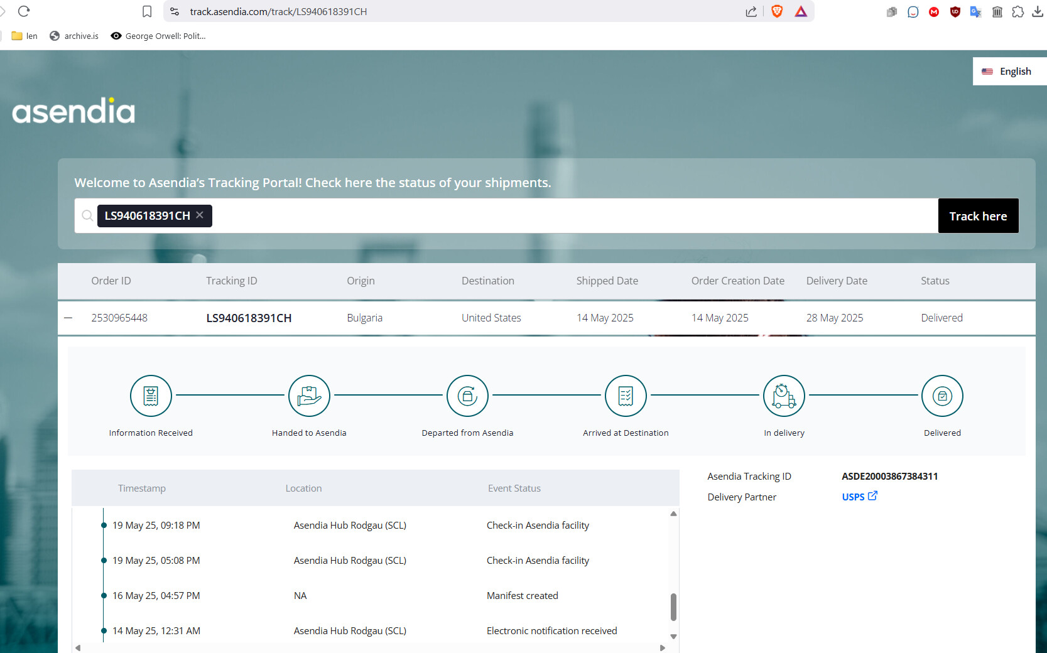Screen dimensions: 1047x653
Task: Click the 19 May 25, 09:18 PM timestamp
Action: coord(156,525)
